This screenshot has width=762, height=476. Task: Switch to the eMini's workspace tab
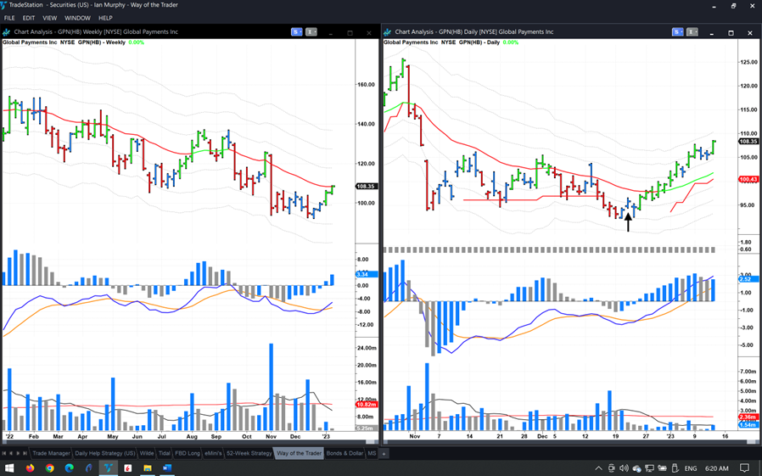[213, 453]
